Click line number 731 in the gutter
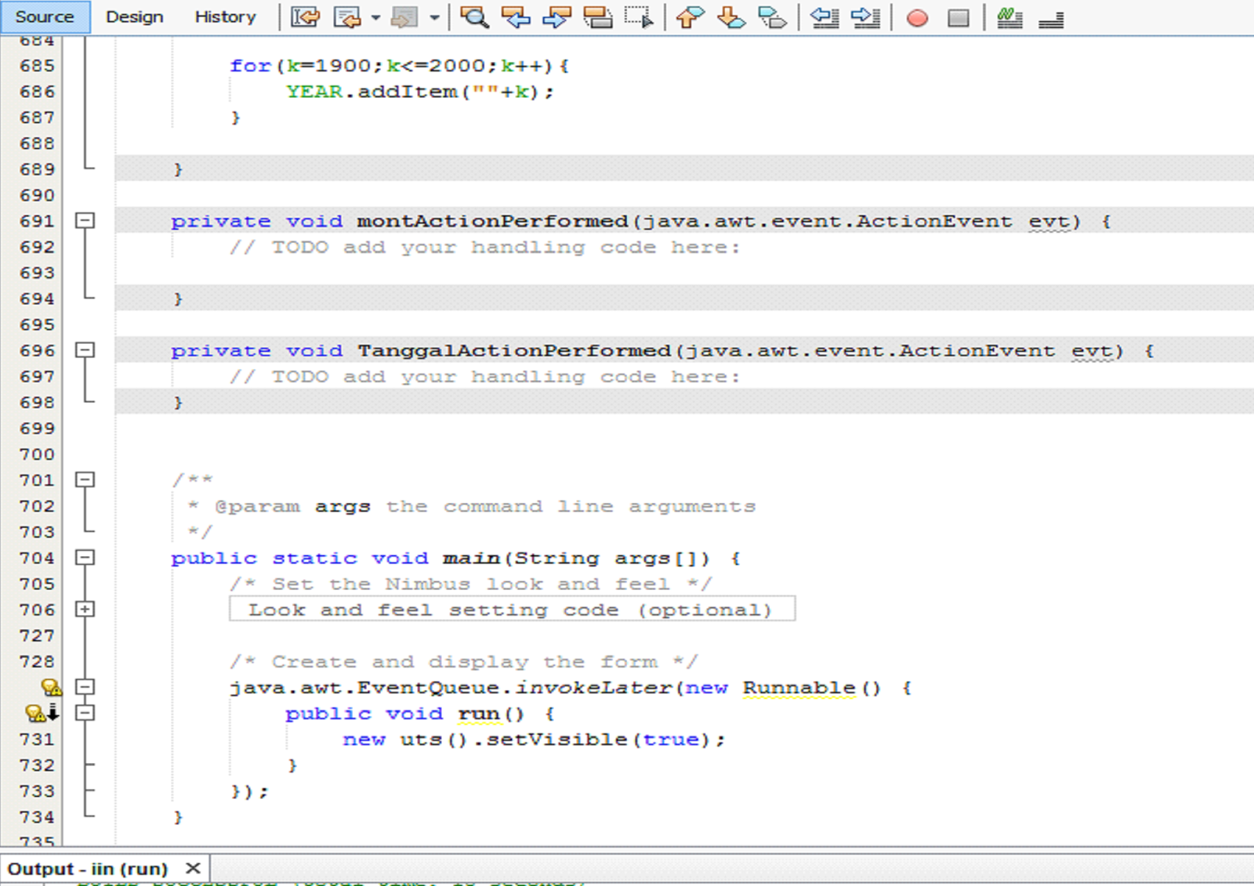Image resolution: width=1254 pixels, height=886 pixels. [x=37, y=739]
